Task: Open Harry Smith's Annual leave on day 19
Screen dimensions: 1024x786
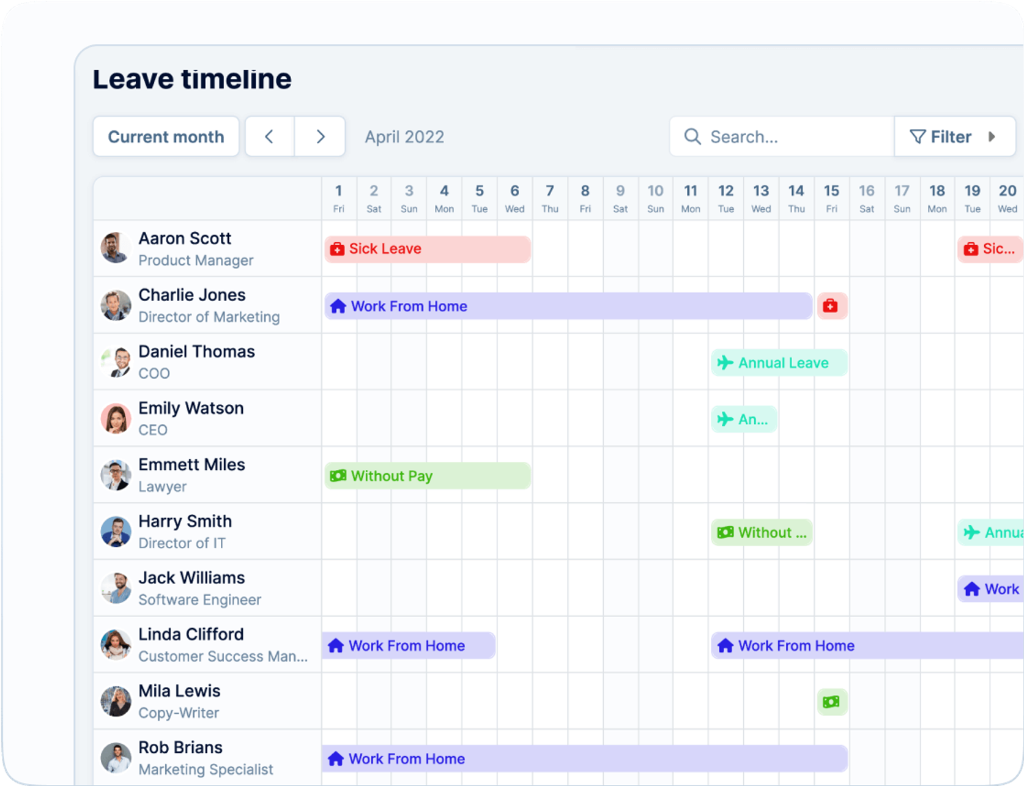Action: click(x=990, y=532)
